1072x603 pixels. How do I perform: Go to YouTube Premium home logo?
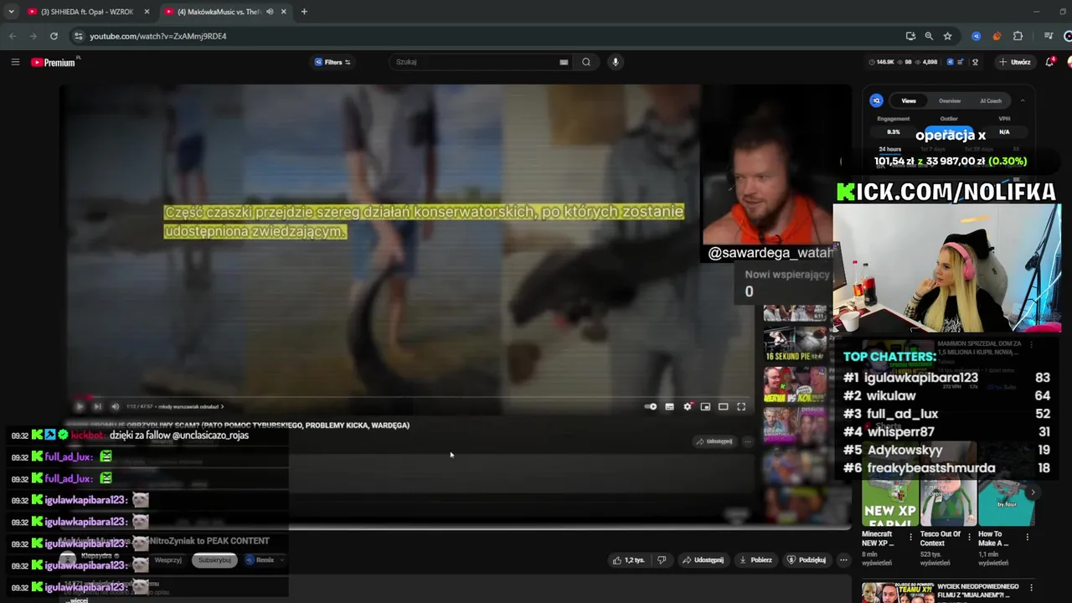point(54,62)
